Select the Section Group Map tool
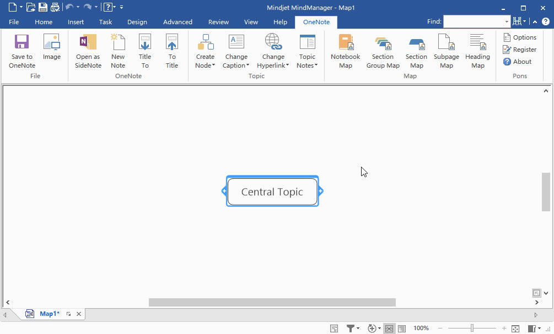 [x=383, y=51]
